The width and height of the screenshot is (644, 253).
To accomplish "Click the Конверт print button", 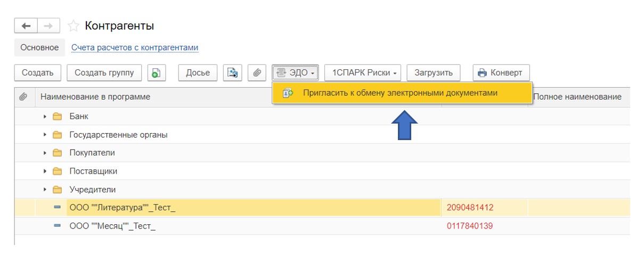I will (501, 73).
